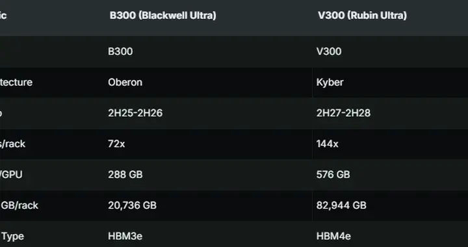Select the V300 cell in first row
The height and width of the screenshot is (247, 468).
click(329, 51)
